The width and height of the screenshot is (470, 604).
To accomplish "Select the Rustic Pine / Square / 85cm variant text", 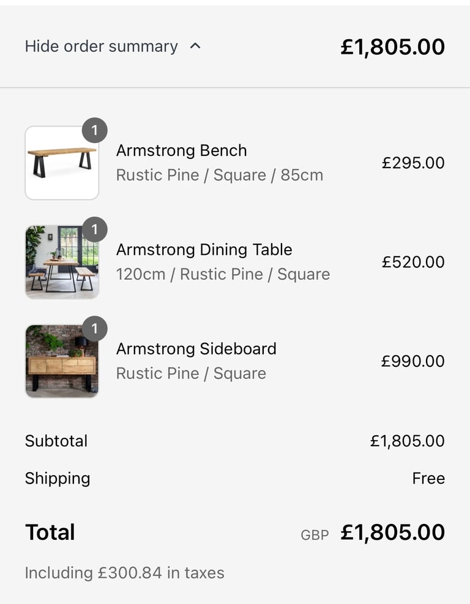I will tap(219, 175).
